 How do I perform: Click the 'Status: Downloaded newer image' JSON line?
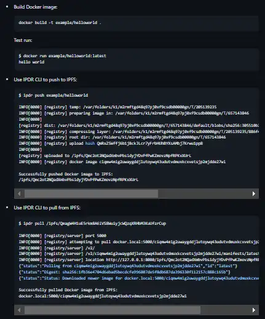[139, 278]
